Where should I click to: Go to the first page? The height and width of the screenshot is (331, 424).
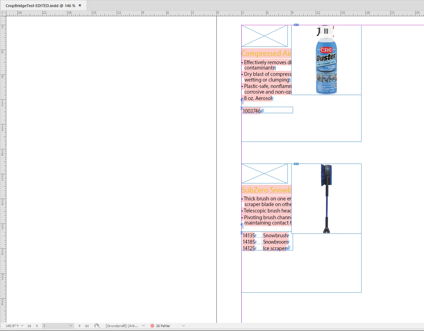[29, 326]
